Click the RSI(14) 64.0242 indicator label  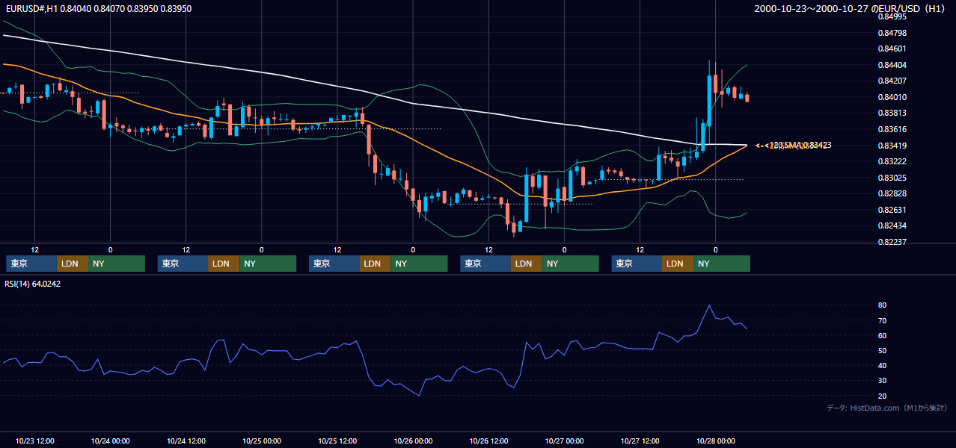coord(32,284)
